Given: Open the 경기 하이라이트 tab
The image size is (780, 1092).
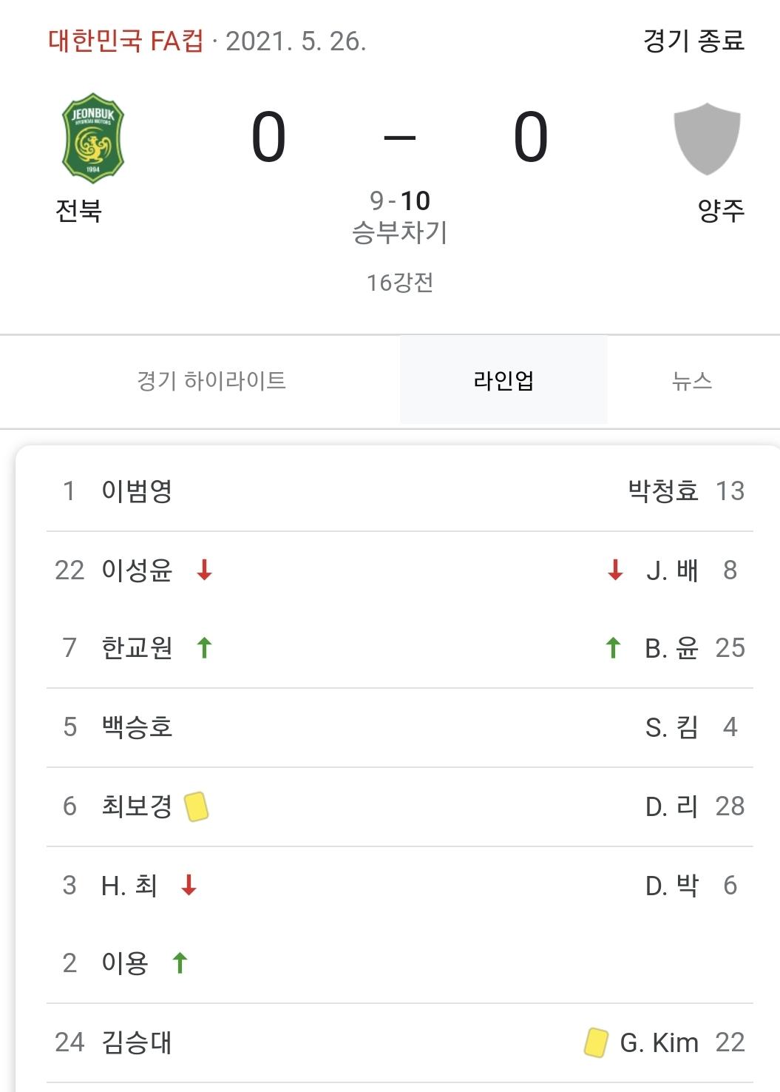Looking at the screenshot, I should [211, 381].
